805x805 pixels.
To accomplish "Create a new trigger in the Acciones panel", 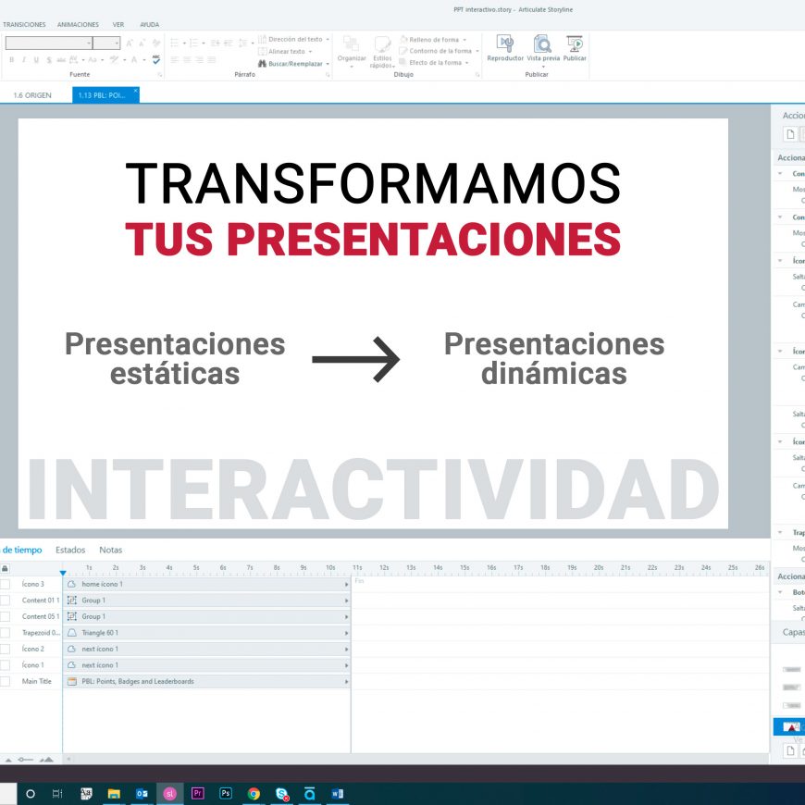I will (790, 134).
